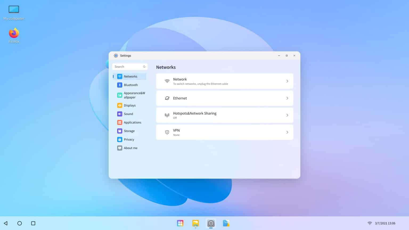Open the Network item to switch networks

click(224, 81)
